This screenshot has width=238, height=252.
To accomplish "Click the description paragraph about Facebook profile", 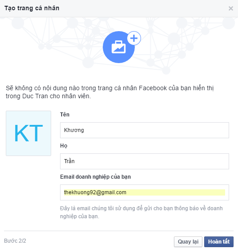I will pyautogui.click(x=110, y=92).
